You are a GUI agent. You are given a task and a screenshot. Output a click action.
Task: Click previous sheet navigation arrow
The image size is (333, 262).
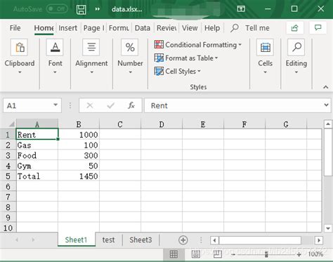click(x=17, y=240)
